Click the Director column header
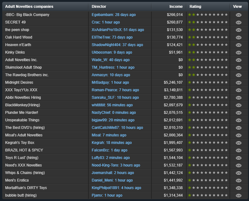Viewport: 249px width, 201px height. point(99,7)
